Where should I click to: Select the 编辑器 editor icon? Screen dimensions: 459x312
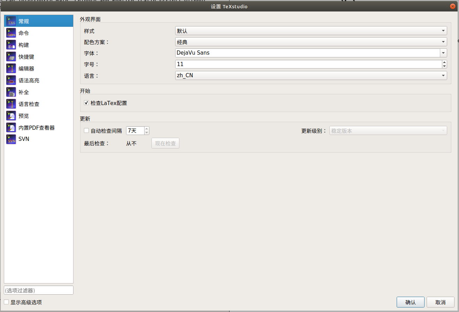pyautogui.click(x=11, y=69)
